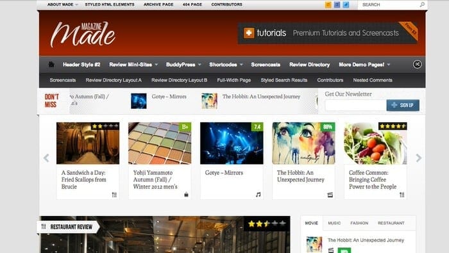Click restaurant icon on Coffee Common card

402,195
